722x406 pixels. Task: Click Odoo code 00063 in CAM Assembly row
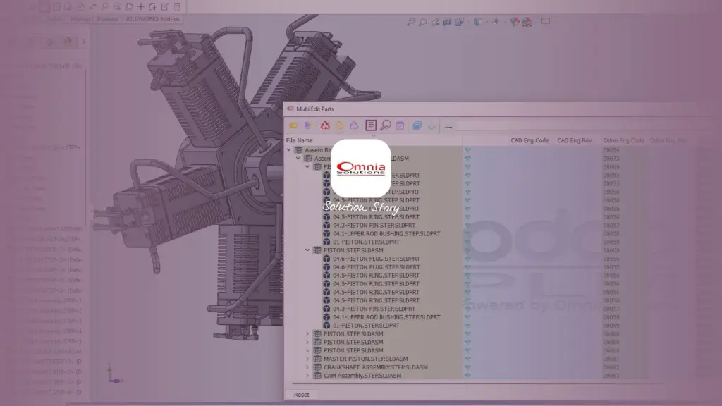pos(611,376)
